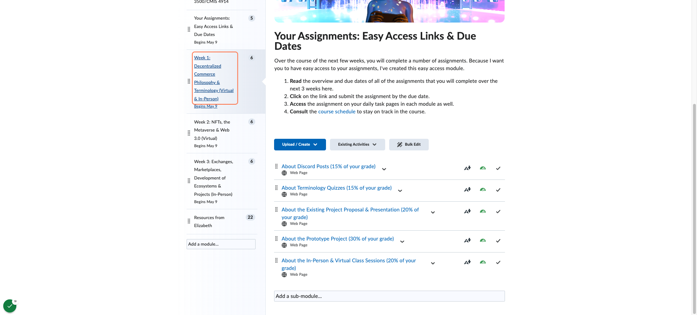Open the Existing Activities dropdown

(x=357, y=145)
